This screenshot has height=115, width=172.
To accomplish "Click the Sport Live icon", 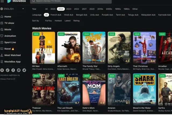I will [2, 42].
